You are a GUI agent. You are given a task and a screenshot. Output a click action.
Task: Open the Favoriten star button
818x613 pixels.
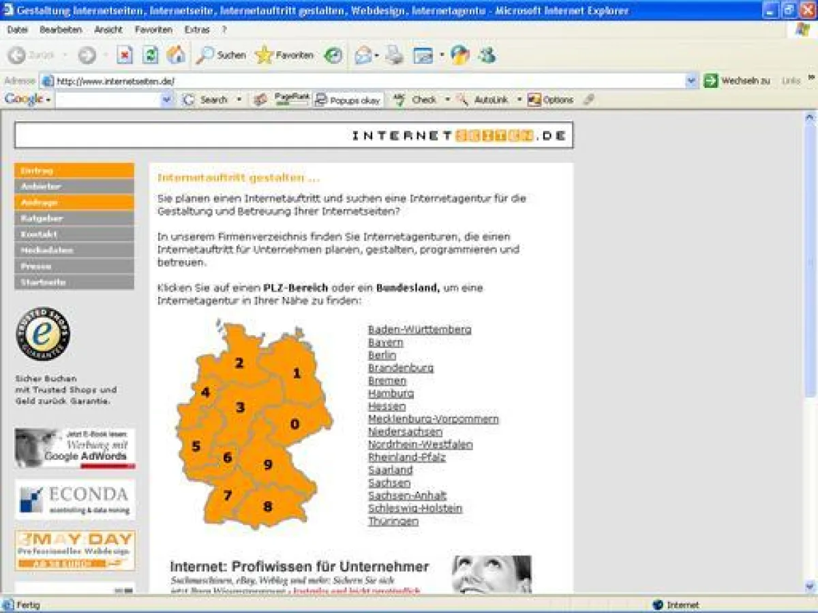[x=284, y=55]
